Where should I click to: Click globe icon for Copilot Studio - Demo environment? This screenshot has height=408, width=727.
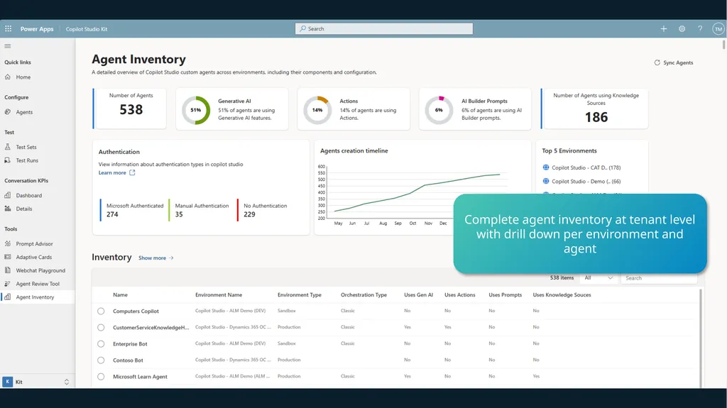[546, 181]
